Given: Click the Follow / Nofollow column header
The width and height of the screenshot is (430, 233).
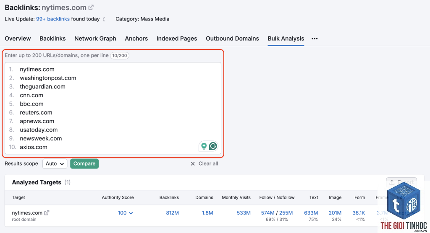Looking at the screenshot, I should point(277,197).
